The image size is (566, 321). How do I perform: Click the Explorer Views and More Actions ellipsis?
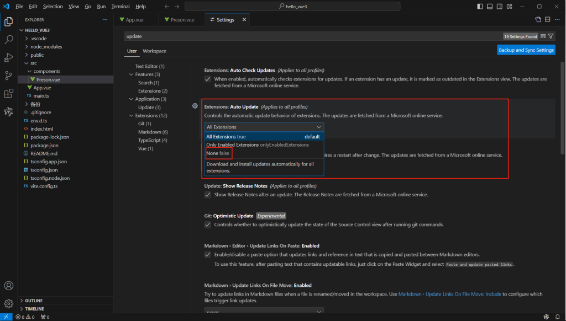click(x=105, y=19)
